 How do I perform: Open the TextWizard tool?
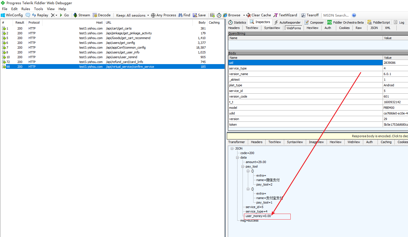pos(285,15)
